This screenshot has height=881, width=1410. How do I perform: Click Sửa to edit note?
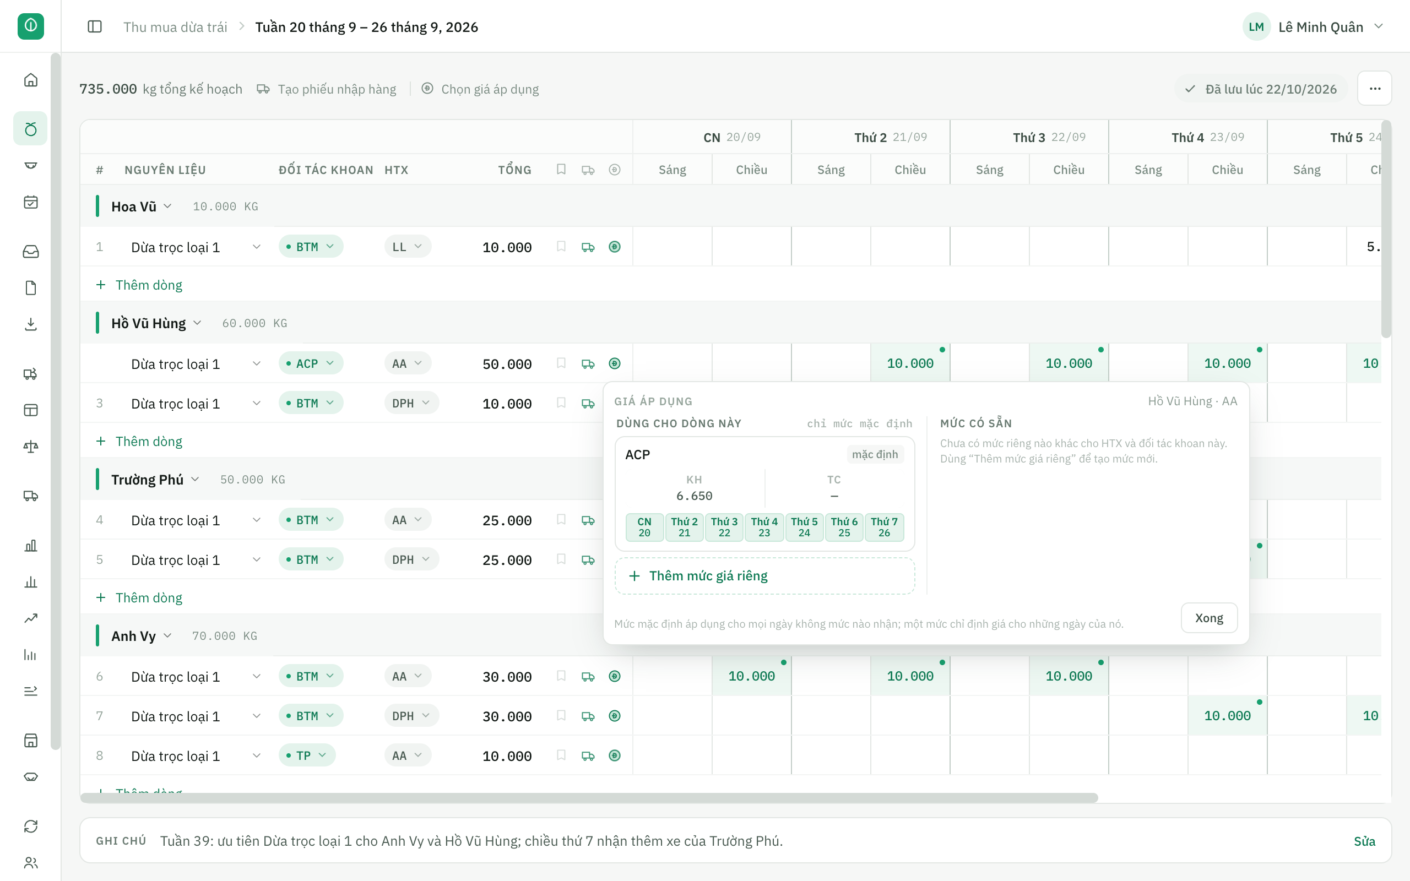coord(1364,841)
